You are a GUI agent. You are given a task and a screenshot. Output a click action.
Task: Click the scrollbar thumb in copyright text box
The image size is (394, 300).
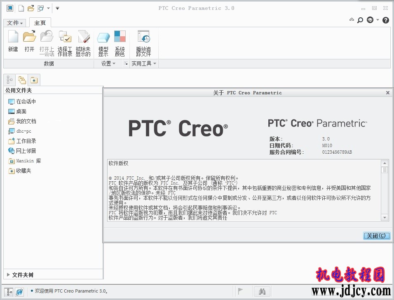(x=385, y=170)
